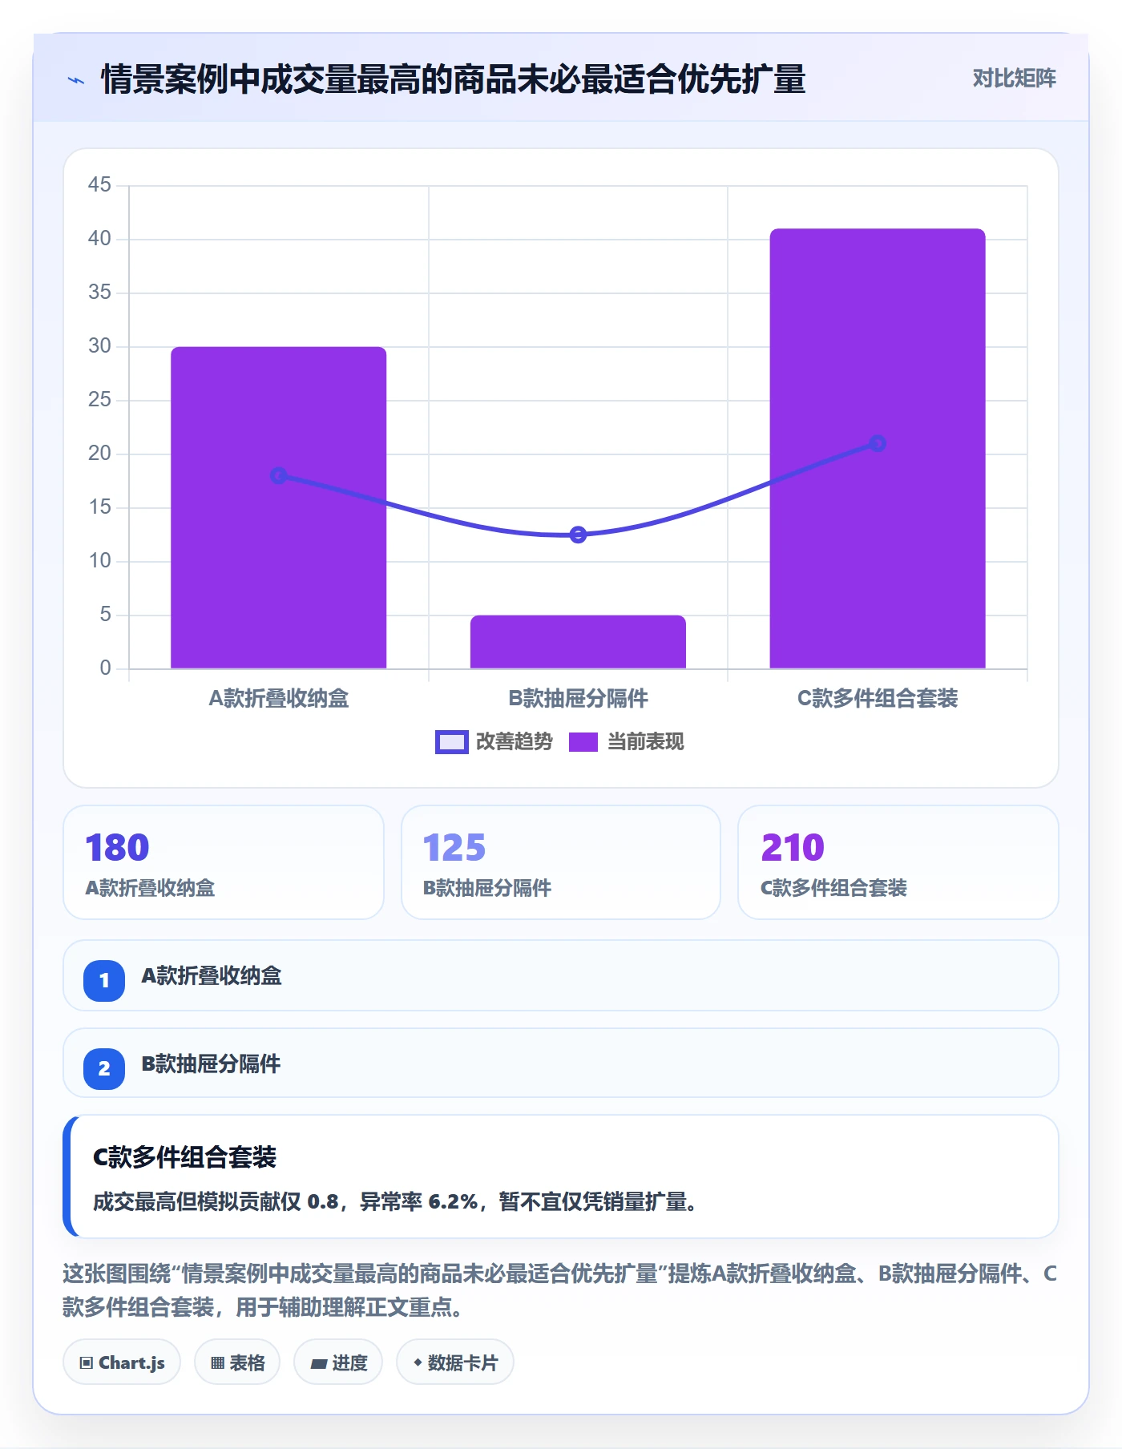
Task: Open the 180 A款折叠收纳盒 data card
Action: pos(224,862)
